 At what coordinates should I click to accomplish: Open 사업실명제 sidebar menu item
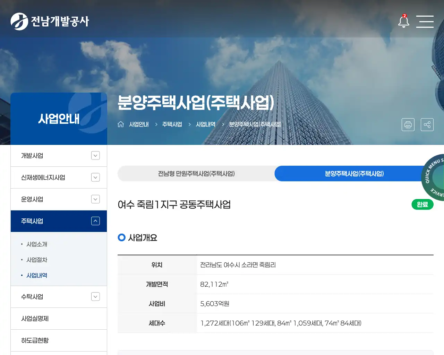(x=59, y=319)
